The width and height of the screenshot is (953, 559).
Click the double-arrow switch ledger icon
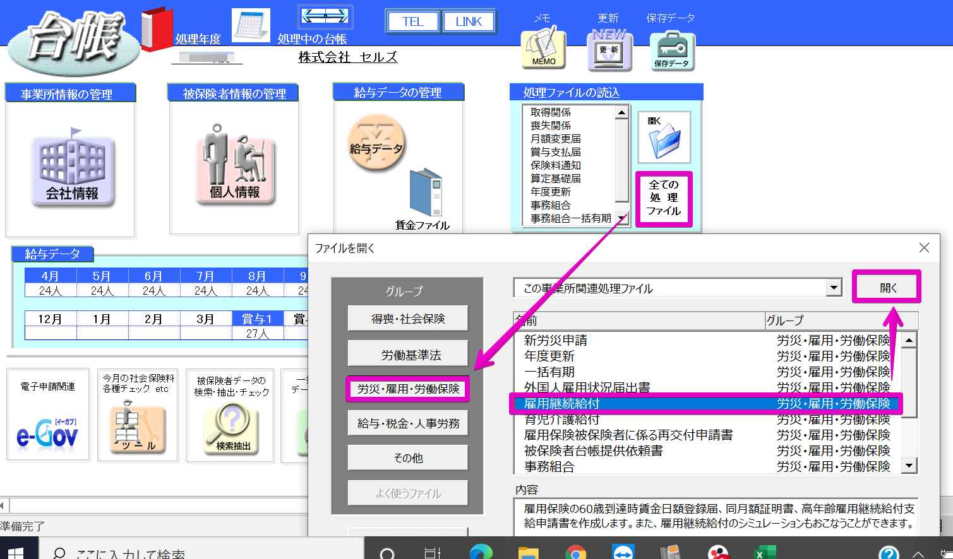pyautogui.click(x=325, y=16)
